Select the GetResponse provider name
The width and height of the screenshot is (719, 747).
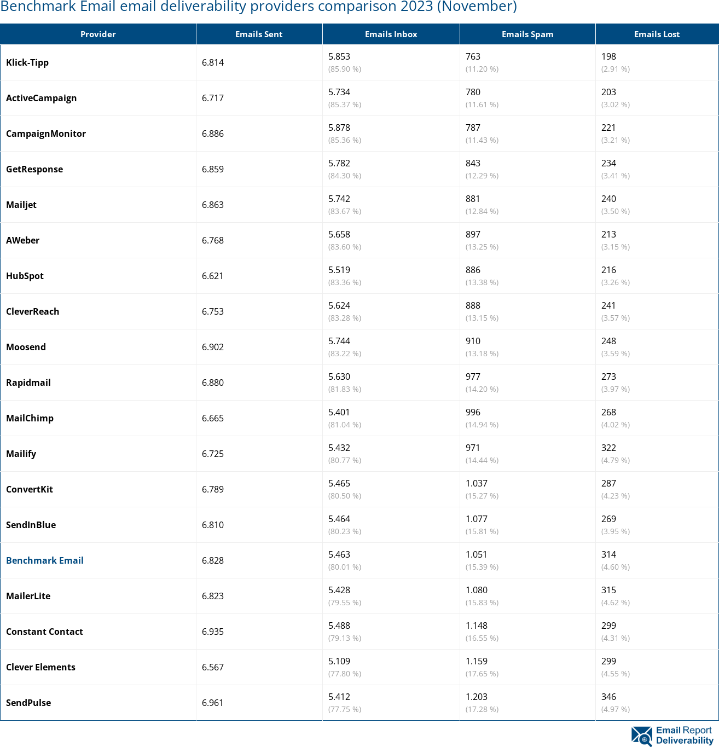click(x=34, y=169)
